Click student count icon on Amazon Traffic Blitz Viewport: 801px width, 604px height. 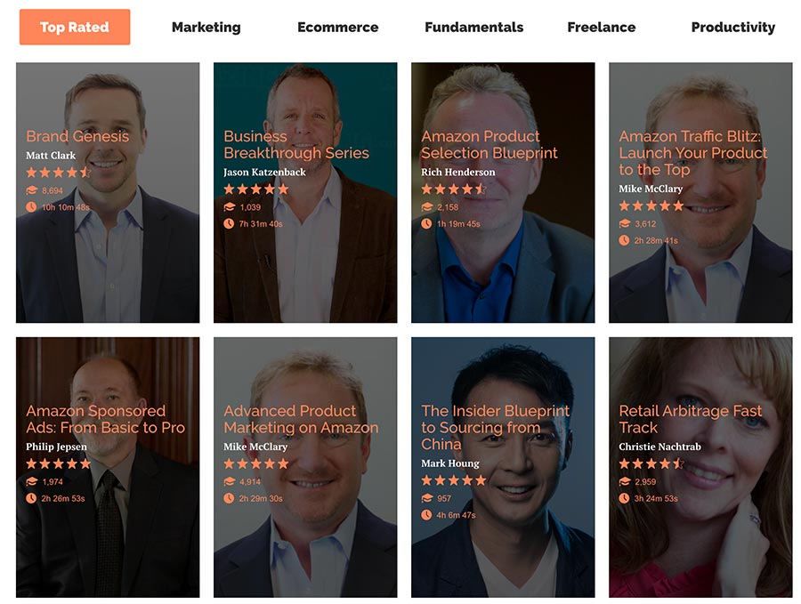[624, 223]
